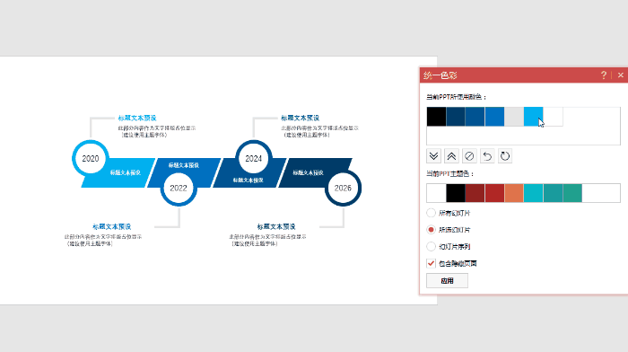Viewport: 628px width, 352px height.
Task: Pick black swatch in used colors row
Action: point(437,117)
